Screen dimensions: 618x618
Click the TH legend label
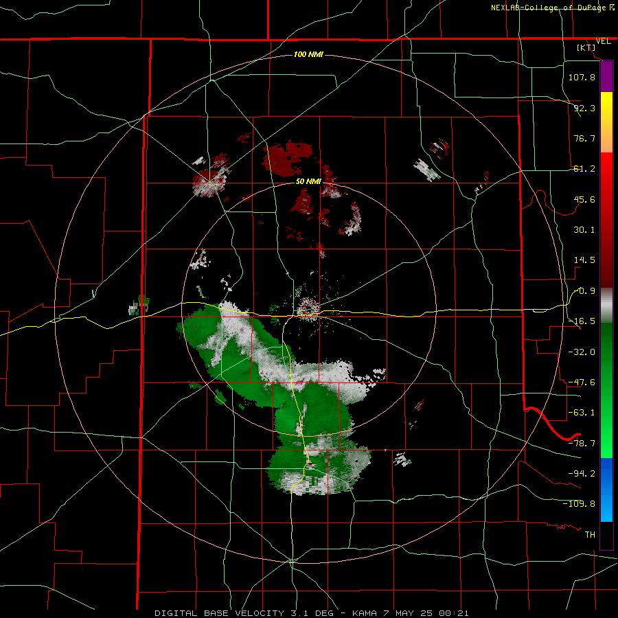point(590,534)
